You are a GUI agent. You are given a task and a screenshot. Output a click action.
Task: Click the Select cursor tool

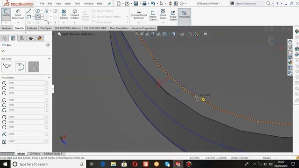point(162,3)
